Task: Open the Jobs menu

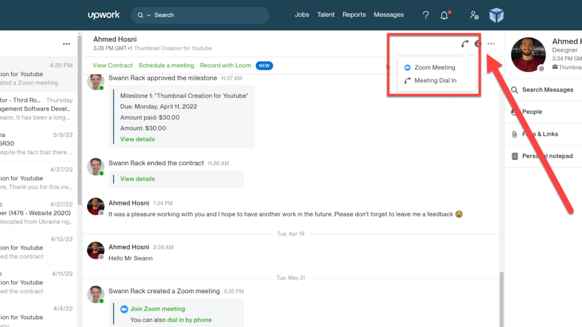Action: tap(302, 15)
